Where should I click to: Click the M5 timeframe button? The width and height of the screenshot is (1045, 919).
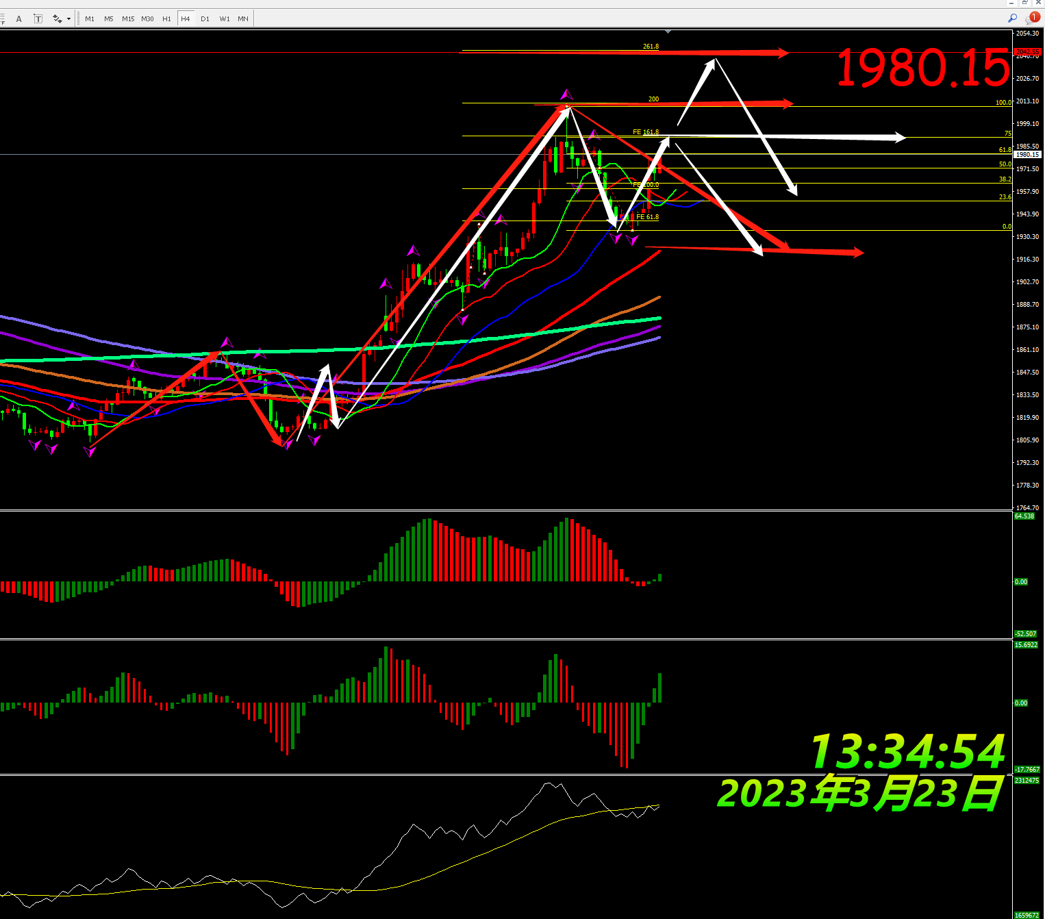109,18
